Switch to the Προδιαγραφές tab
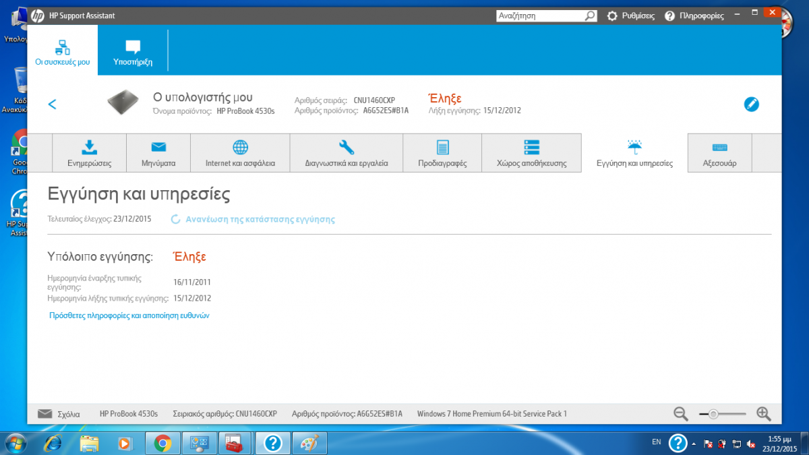Screen dimensions: 809x455 (x=442, y=153)
